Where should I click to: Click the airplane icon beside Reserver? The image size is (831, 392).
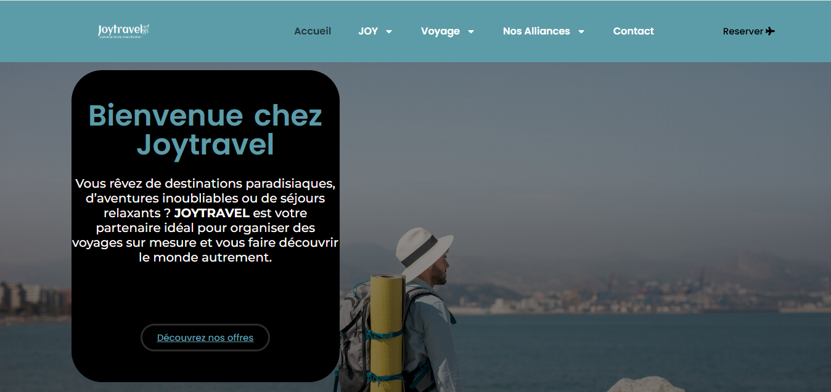pyautogui.click(x=770, y=31)
